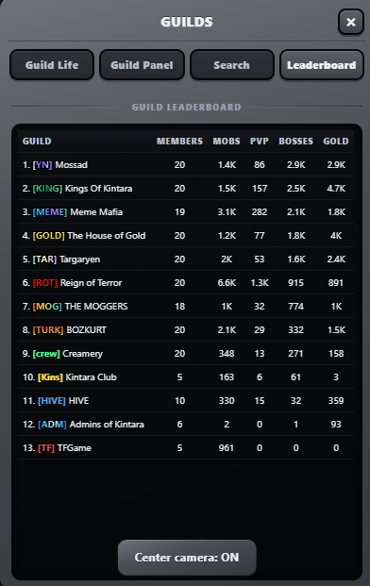Click Meme Mafia mobs value 3.1K

click(227, 212)
